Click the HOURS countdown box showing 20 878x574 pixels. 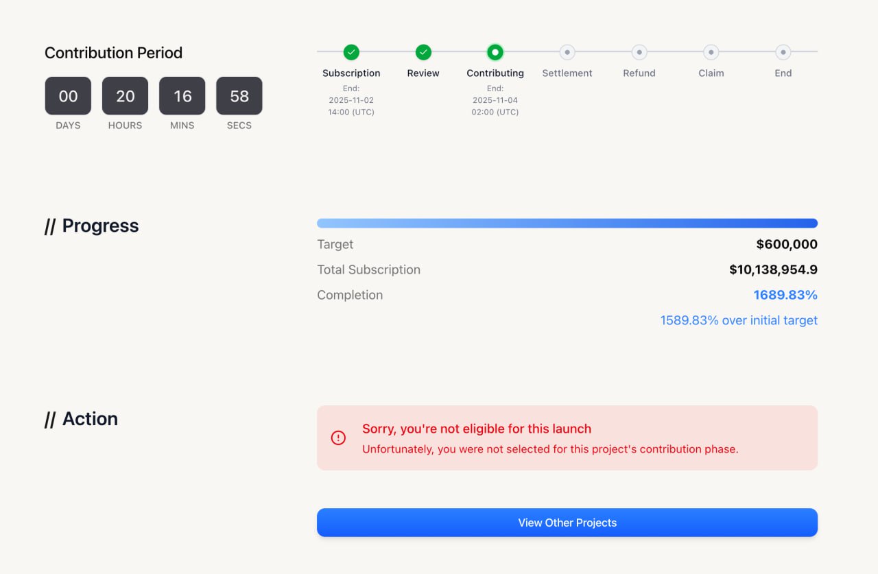click(125, 96)
